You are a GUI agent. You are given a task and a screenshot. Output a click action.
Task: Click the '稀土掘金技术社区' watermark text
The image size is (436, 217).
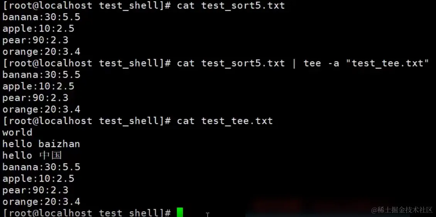(x=402, y=210)
